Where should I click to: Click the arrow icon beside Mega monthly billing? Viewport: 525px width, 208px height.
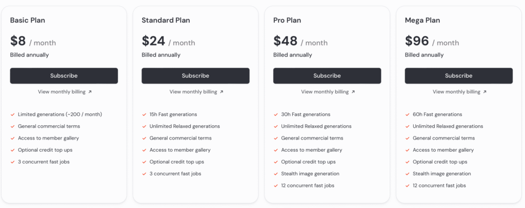click(484, 92)
